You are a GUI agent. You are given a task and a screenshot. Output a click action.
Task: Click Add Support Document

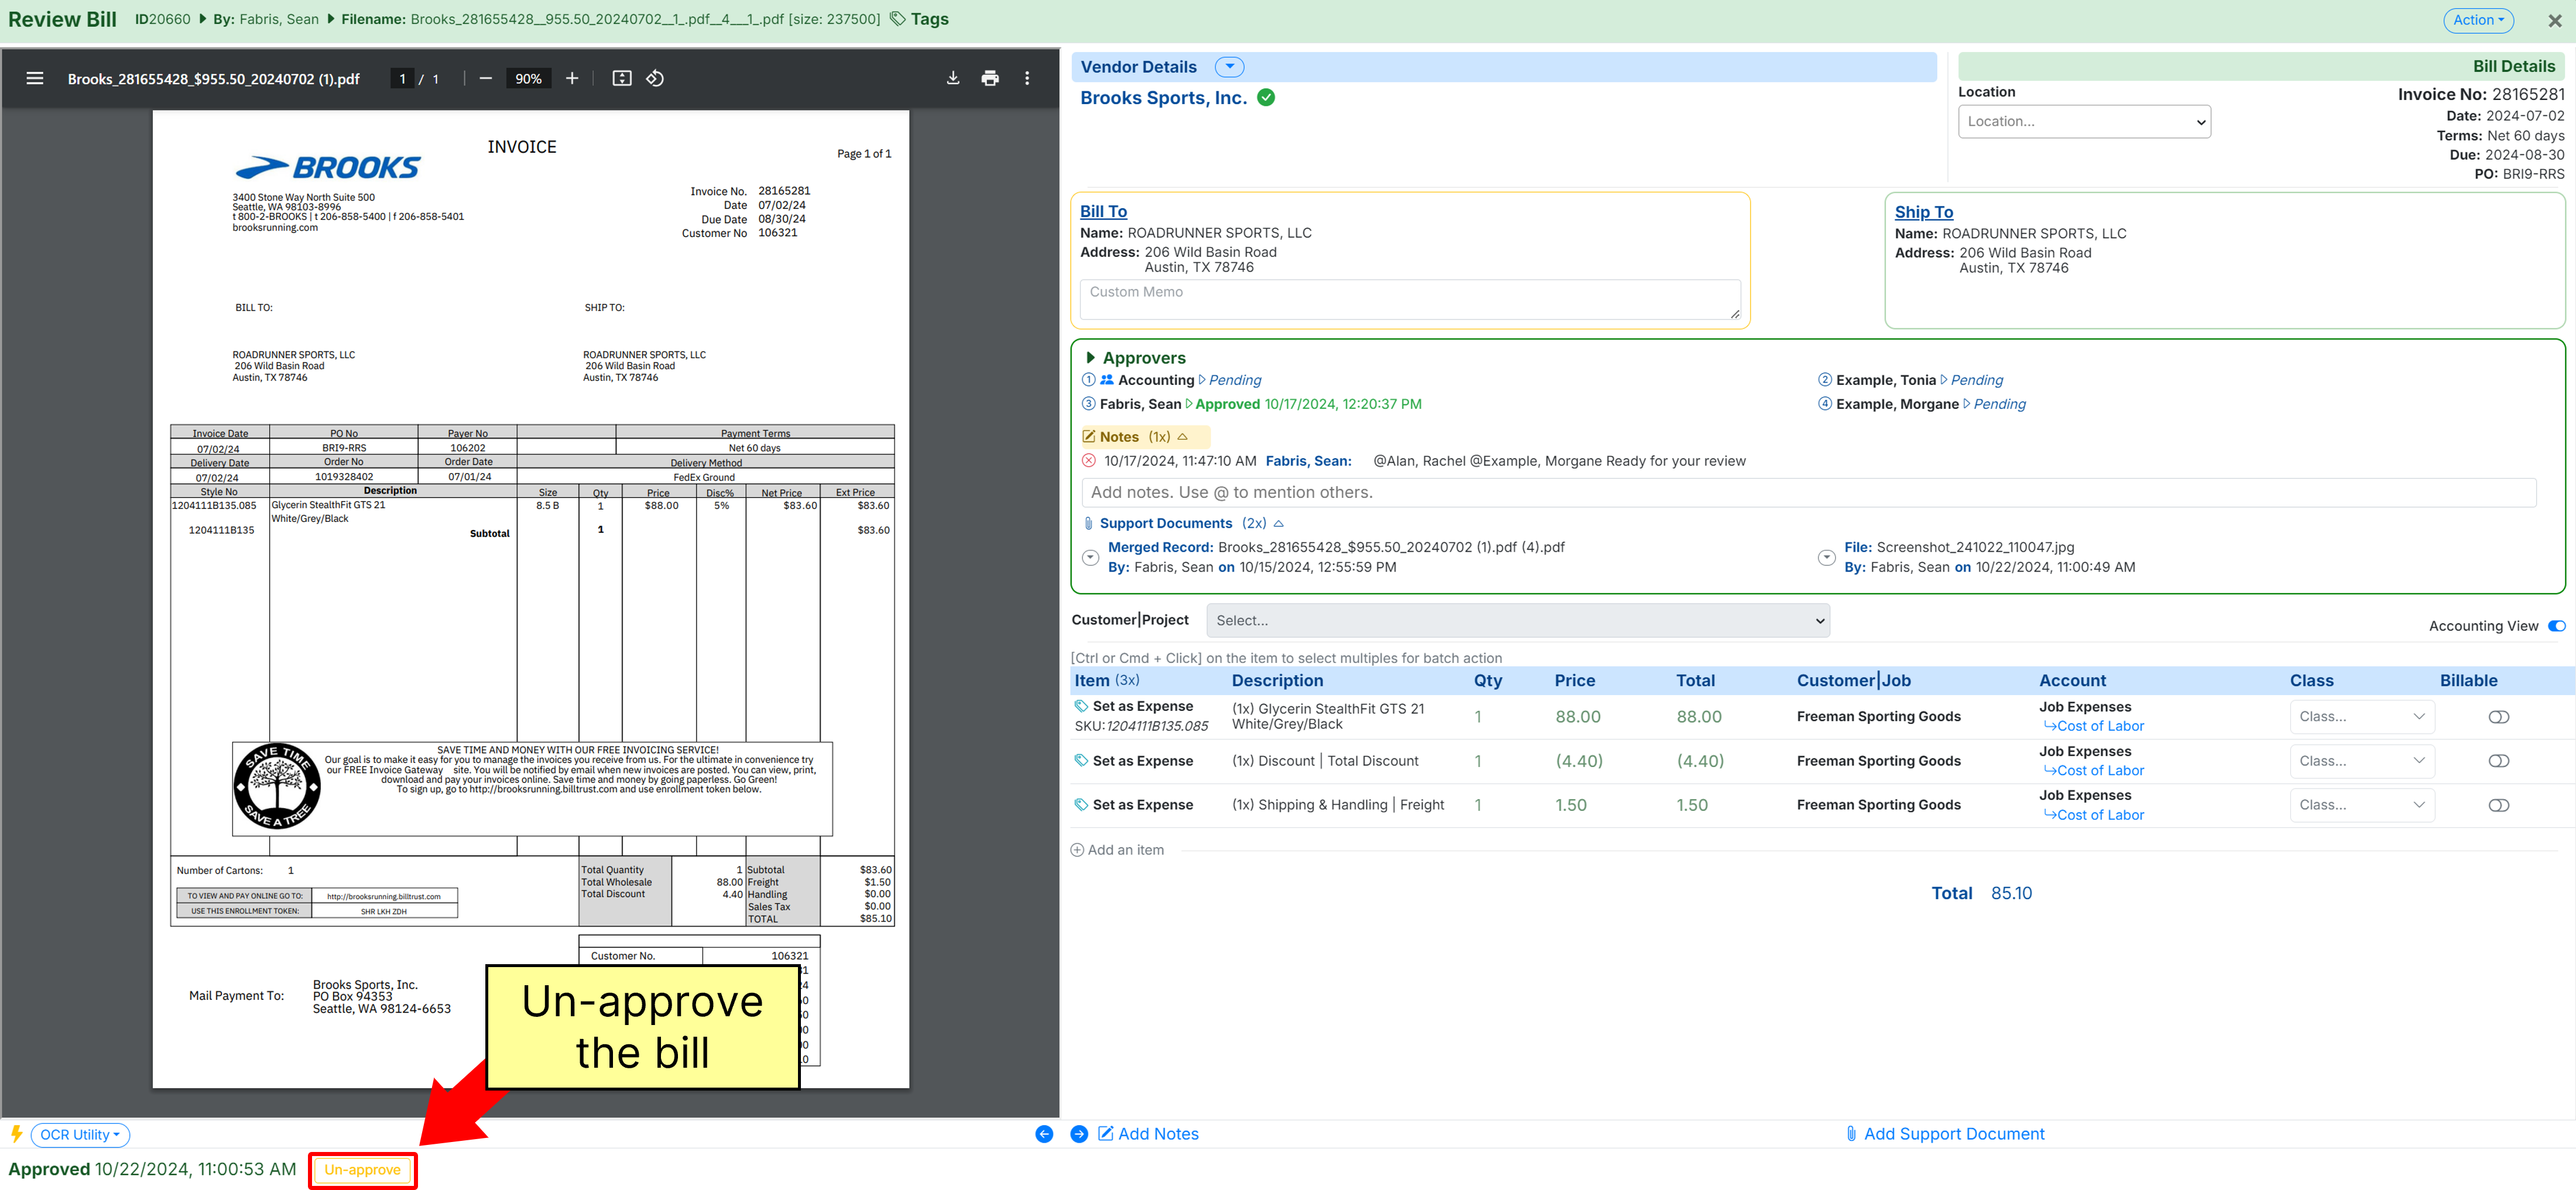coord(1945,1134)
